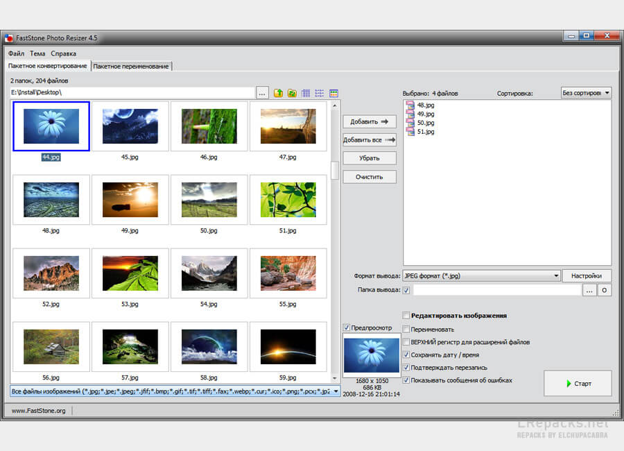
Task: Click the thumbnail list vertical scrollbar handle
Action: [335, 170]
